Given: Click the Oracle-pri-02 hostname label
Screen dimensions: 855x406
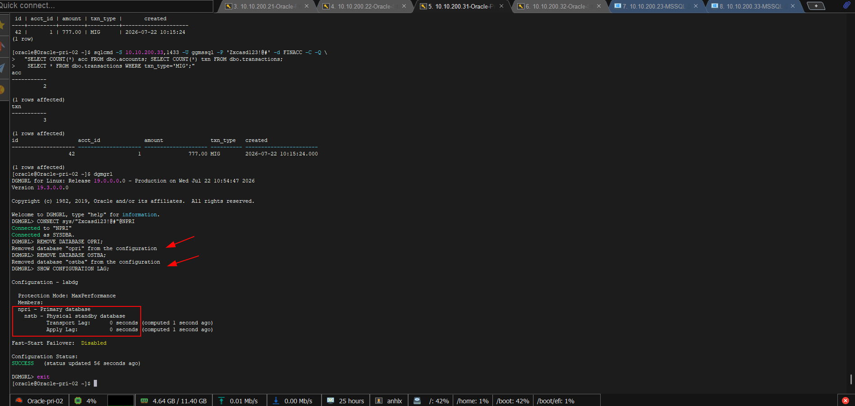Looking at the screenshot, I should [x=45, y=401].
